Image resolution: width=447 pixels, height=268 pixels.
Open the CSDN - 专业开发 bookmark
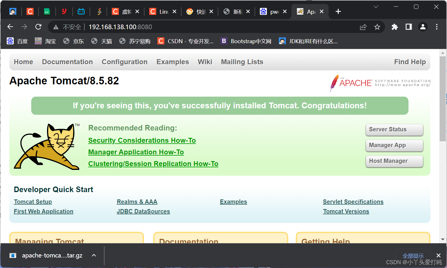click(x=185, y=41)
